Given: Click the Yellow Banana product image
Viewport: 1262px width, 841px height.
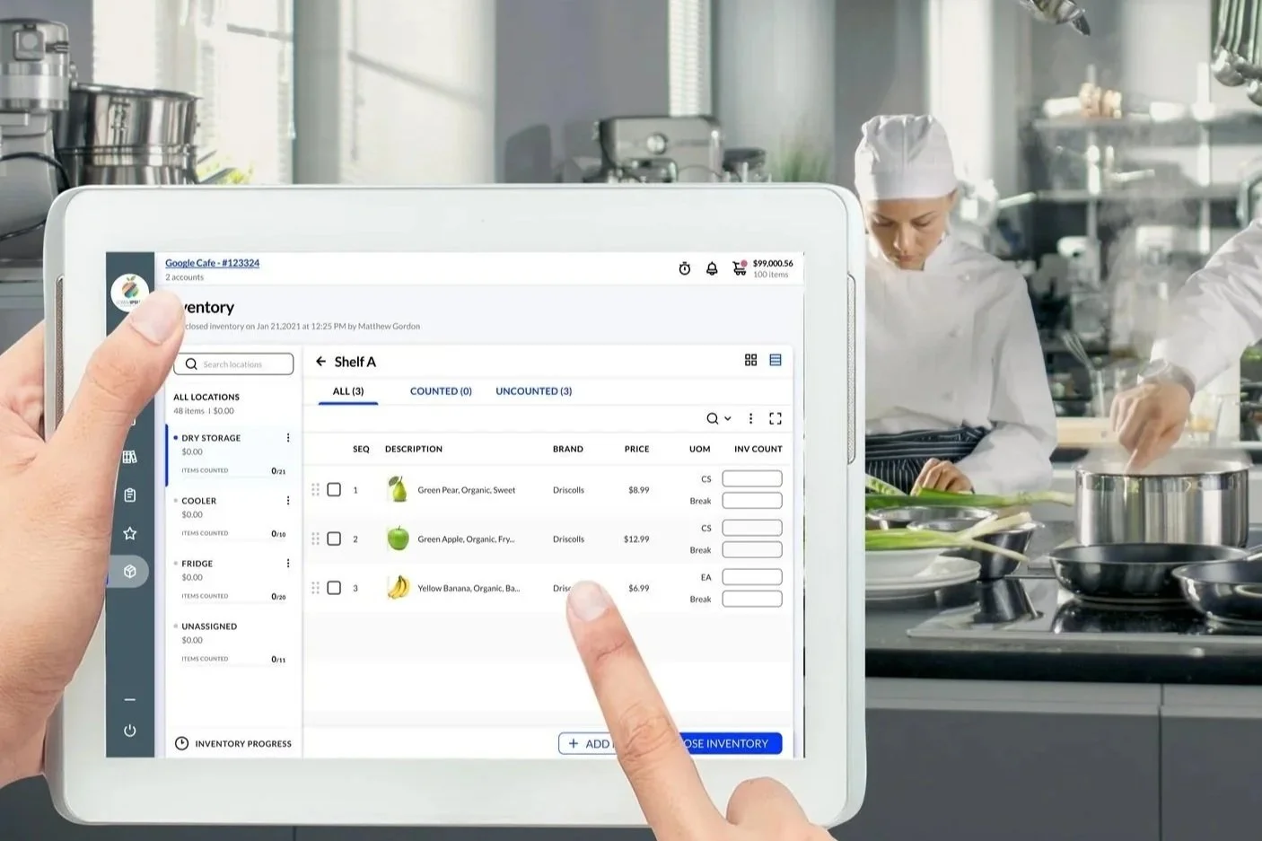Looking at the screenshot, I should tap(398, 588).
